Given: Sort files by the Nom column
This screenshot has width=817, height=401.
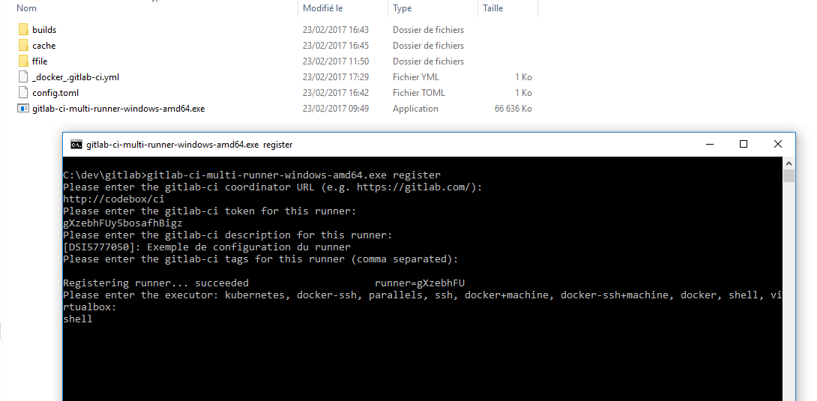Looking at the screenshot, I should tap(27, 8).
